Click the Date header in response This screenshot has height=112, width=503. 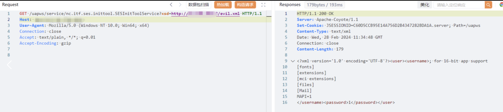pyautogui.click(x=340, y=37)
